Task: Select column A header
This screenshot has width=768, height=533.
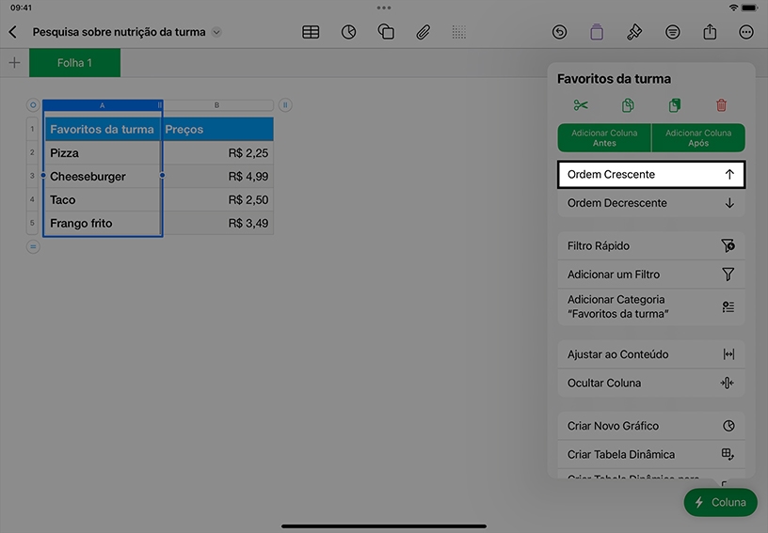Action: pyautogui.click(x=103, y=105)
